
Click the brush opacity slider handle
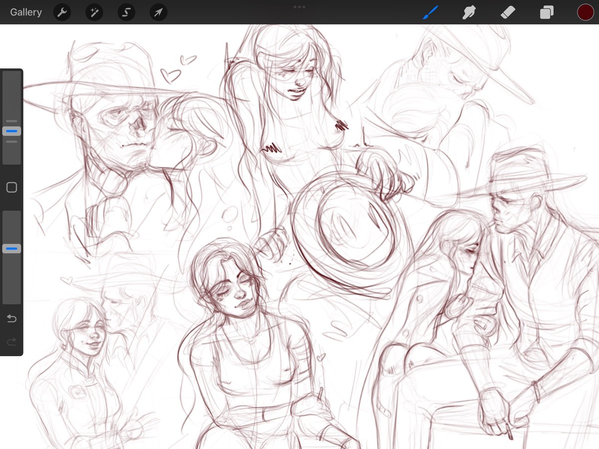point(11,248)
